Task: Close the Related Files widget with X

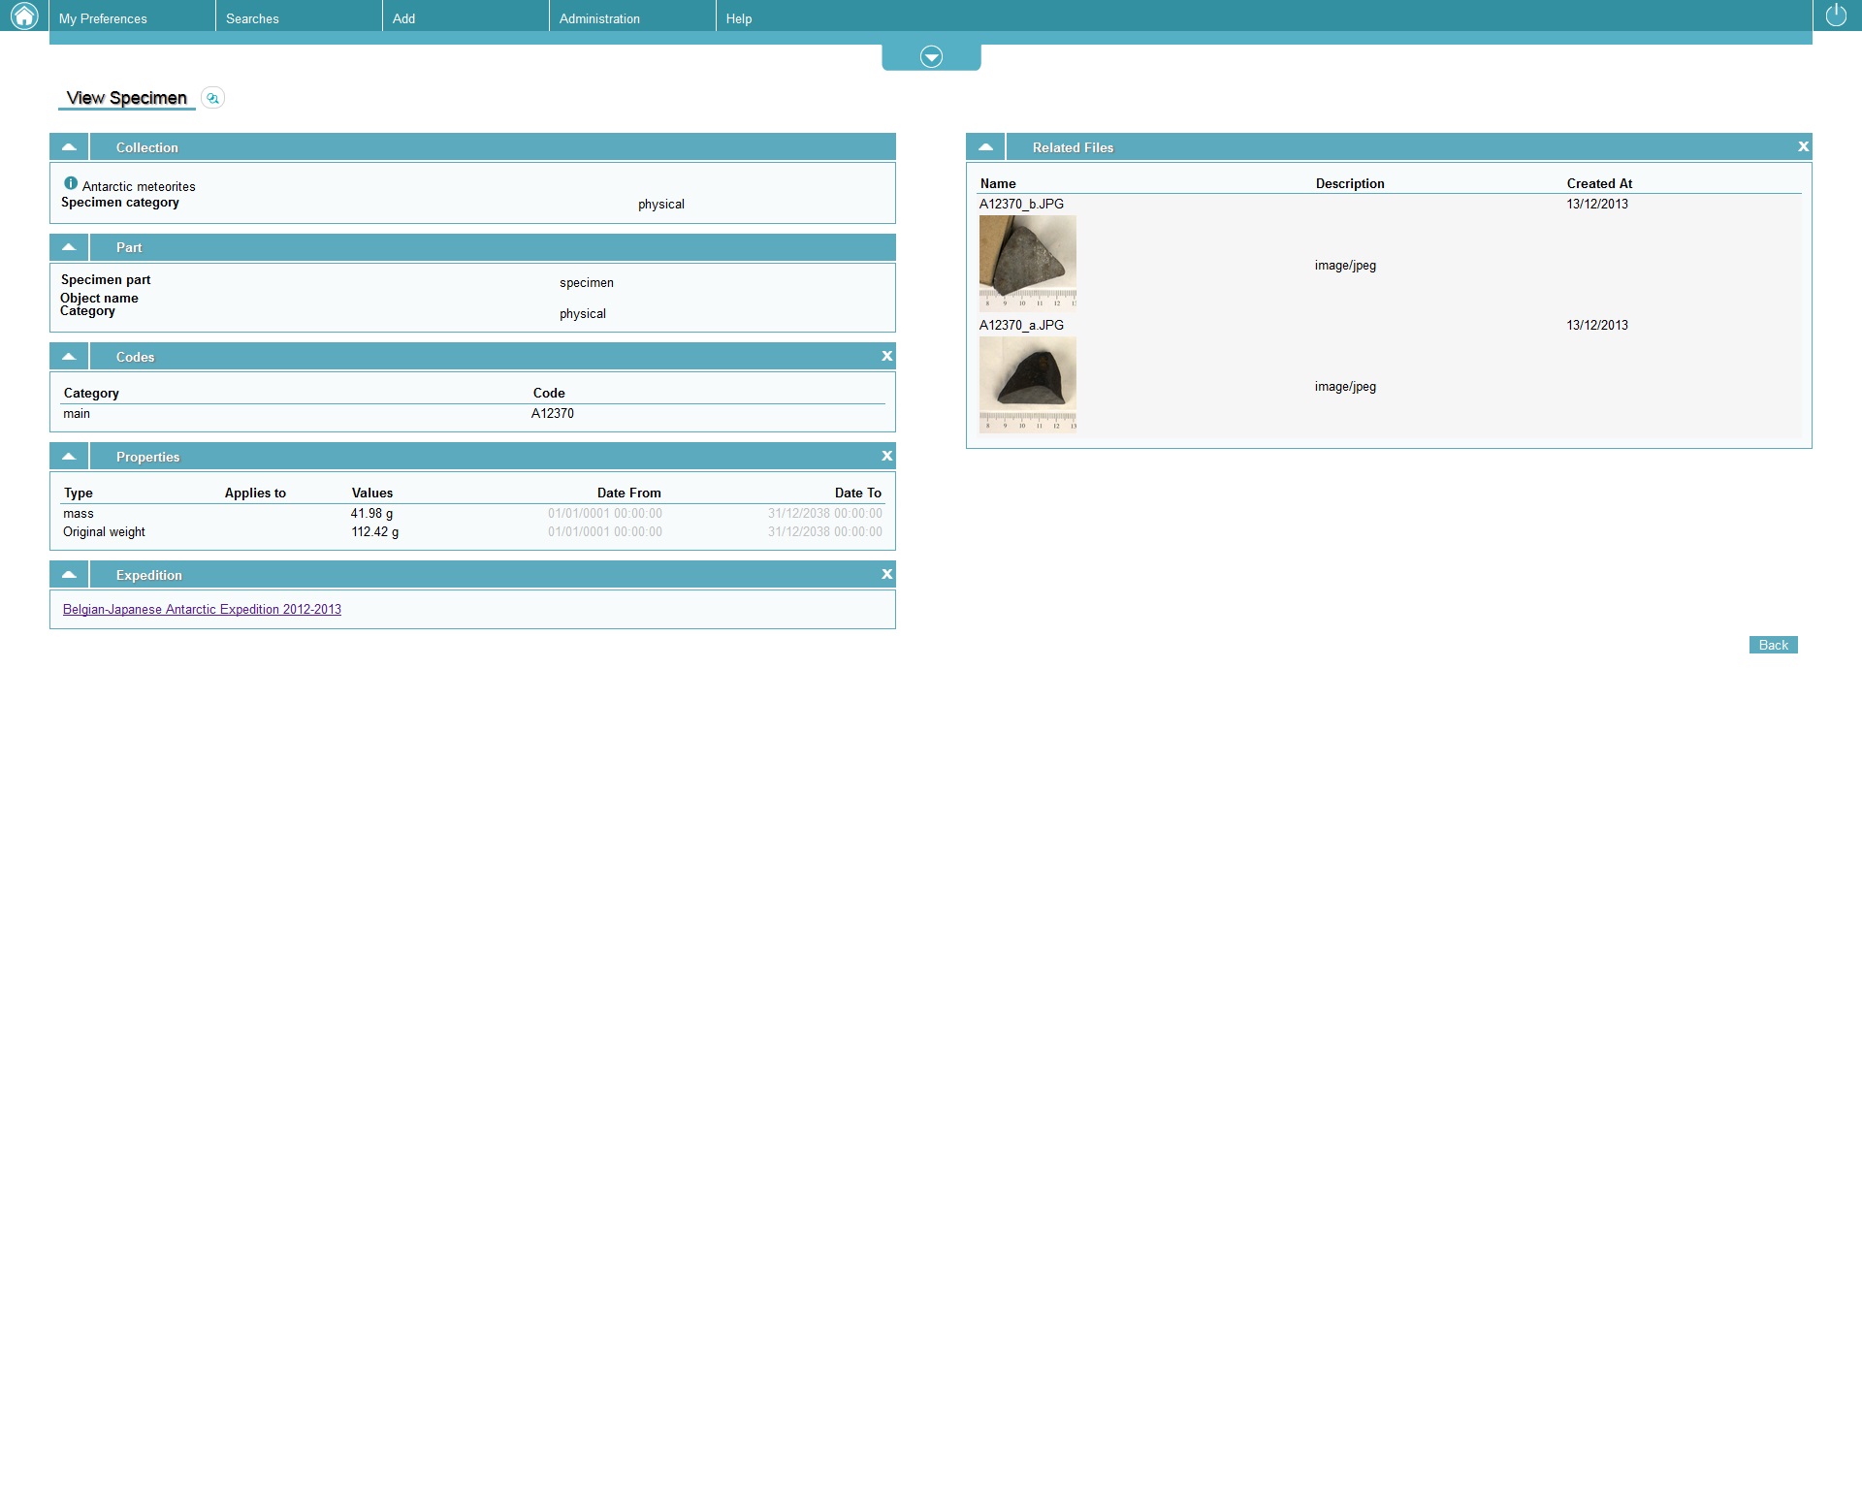Action: 1803,147
